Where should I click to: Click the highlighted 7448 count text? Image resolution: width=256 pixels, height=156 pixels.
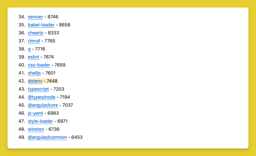[52, 81]
